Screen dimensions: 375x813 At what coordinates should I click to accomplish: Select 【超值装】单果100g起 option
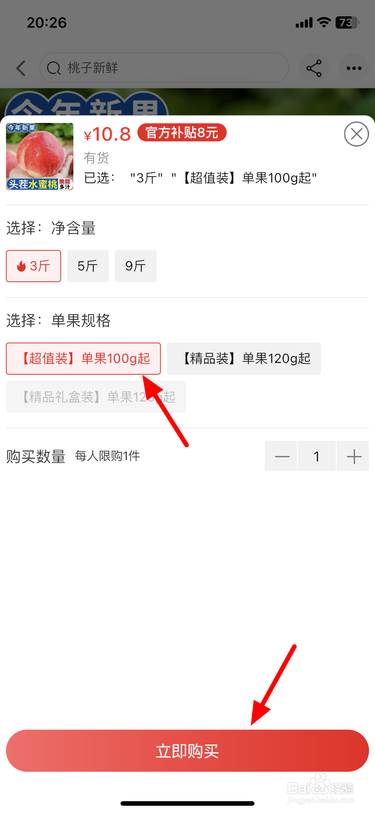83,358
